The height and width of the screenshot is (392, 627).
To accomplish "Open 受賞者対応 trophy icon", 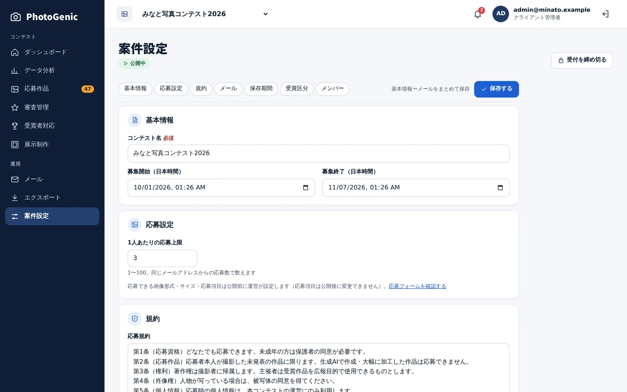I will pos(15,126).
